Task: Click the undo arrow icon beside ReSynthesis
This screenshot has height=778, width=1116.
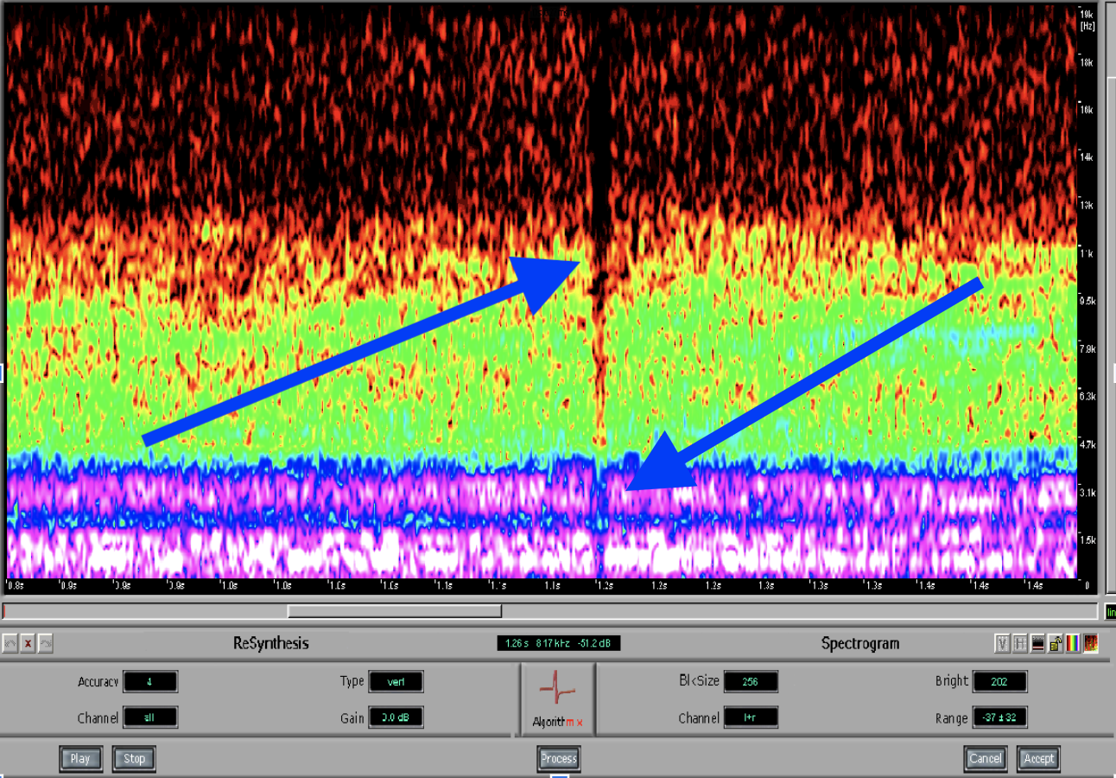Action: 10,643
